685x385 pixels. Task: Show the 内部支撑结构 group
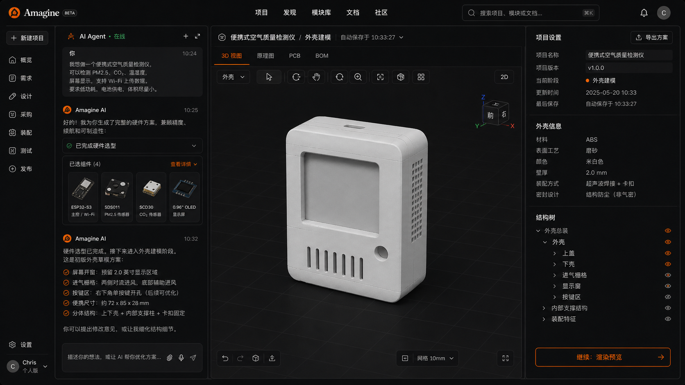click(x=668, y=308)
